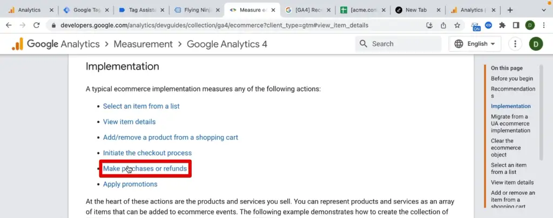Open the English language dropdown
The image size is (553, 218).
pyautogui.click(x=475, y=44)
